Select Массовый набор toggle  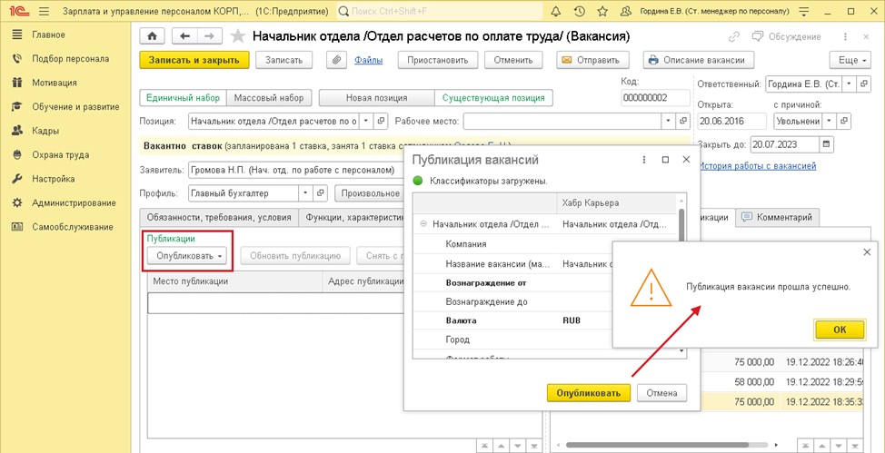coord(269,98)
